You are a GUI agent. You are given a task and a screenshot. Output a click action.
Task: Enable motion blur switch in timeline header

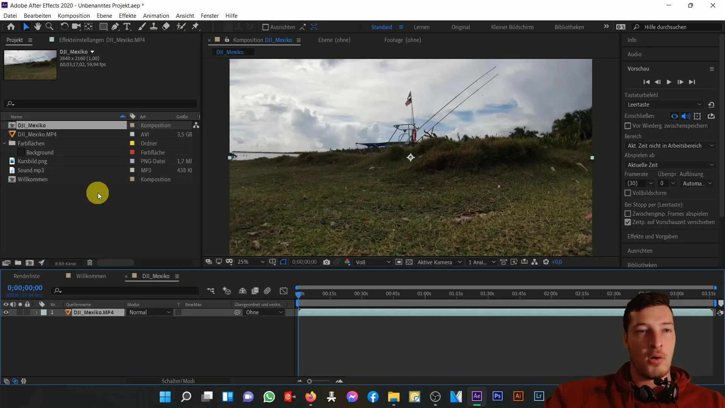point(267,291)
